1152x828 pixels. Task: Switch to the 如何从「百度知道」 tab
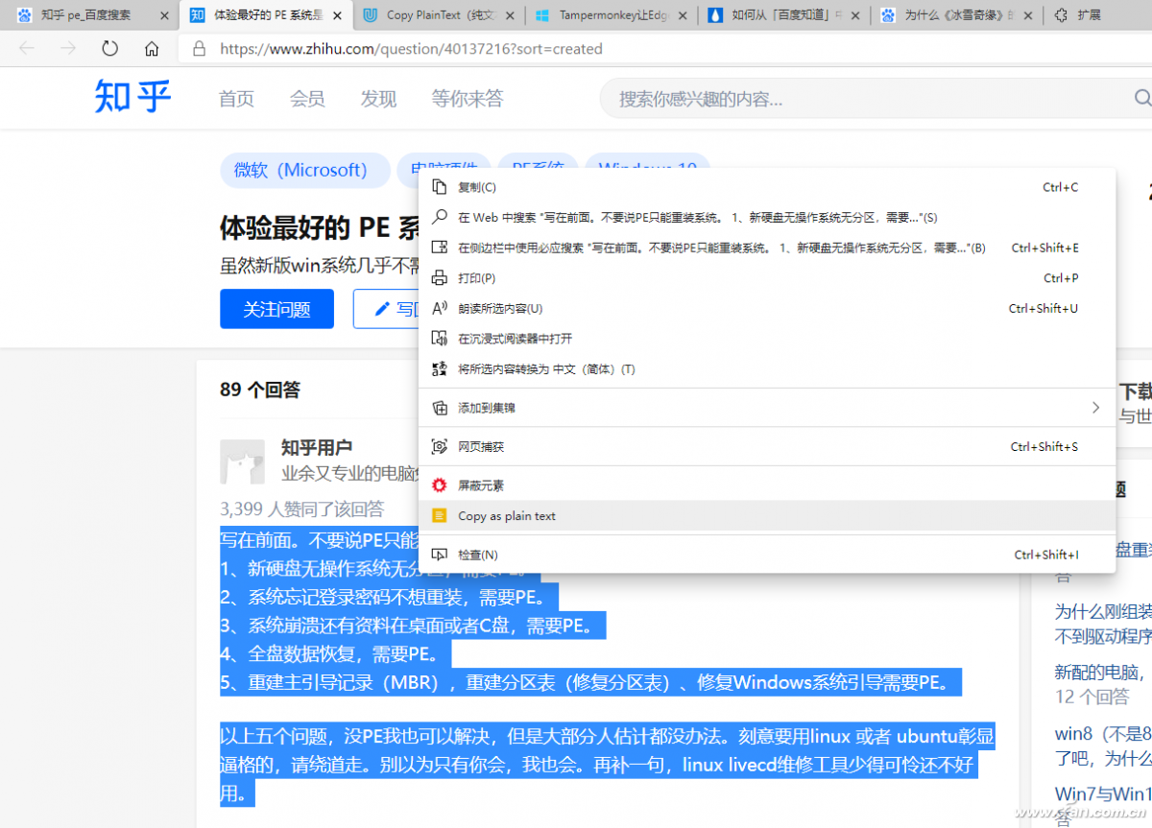click(785, 15)
